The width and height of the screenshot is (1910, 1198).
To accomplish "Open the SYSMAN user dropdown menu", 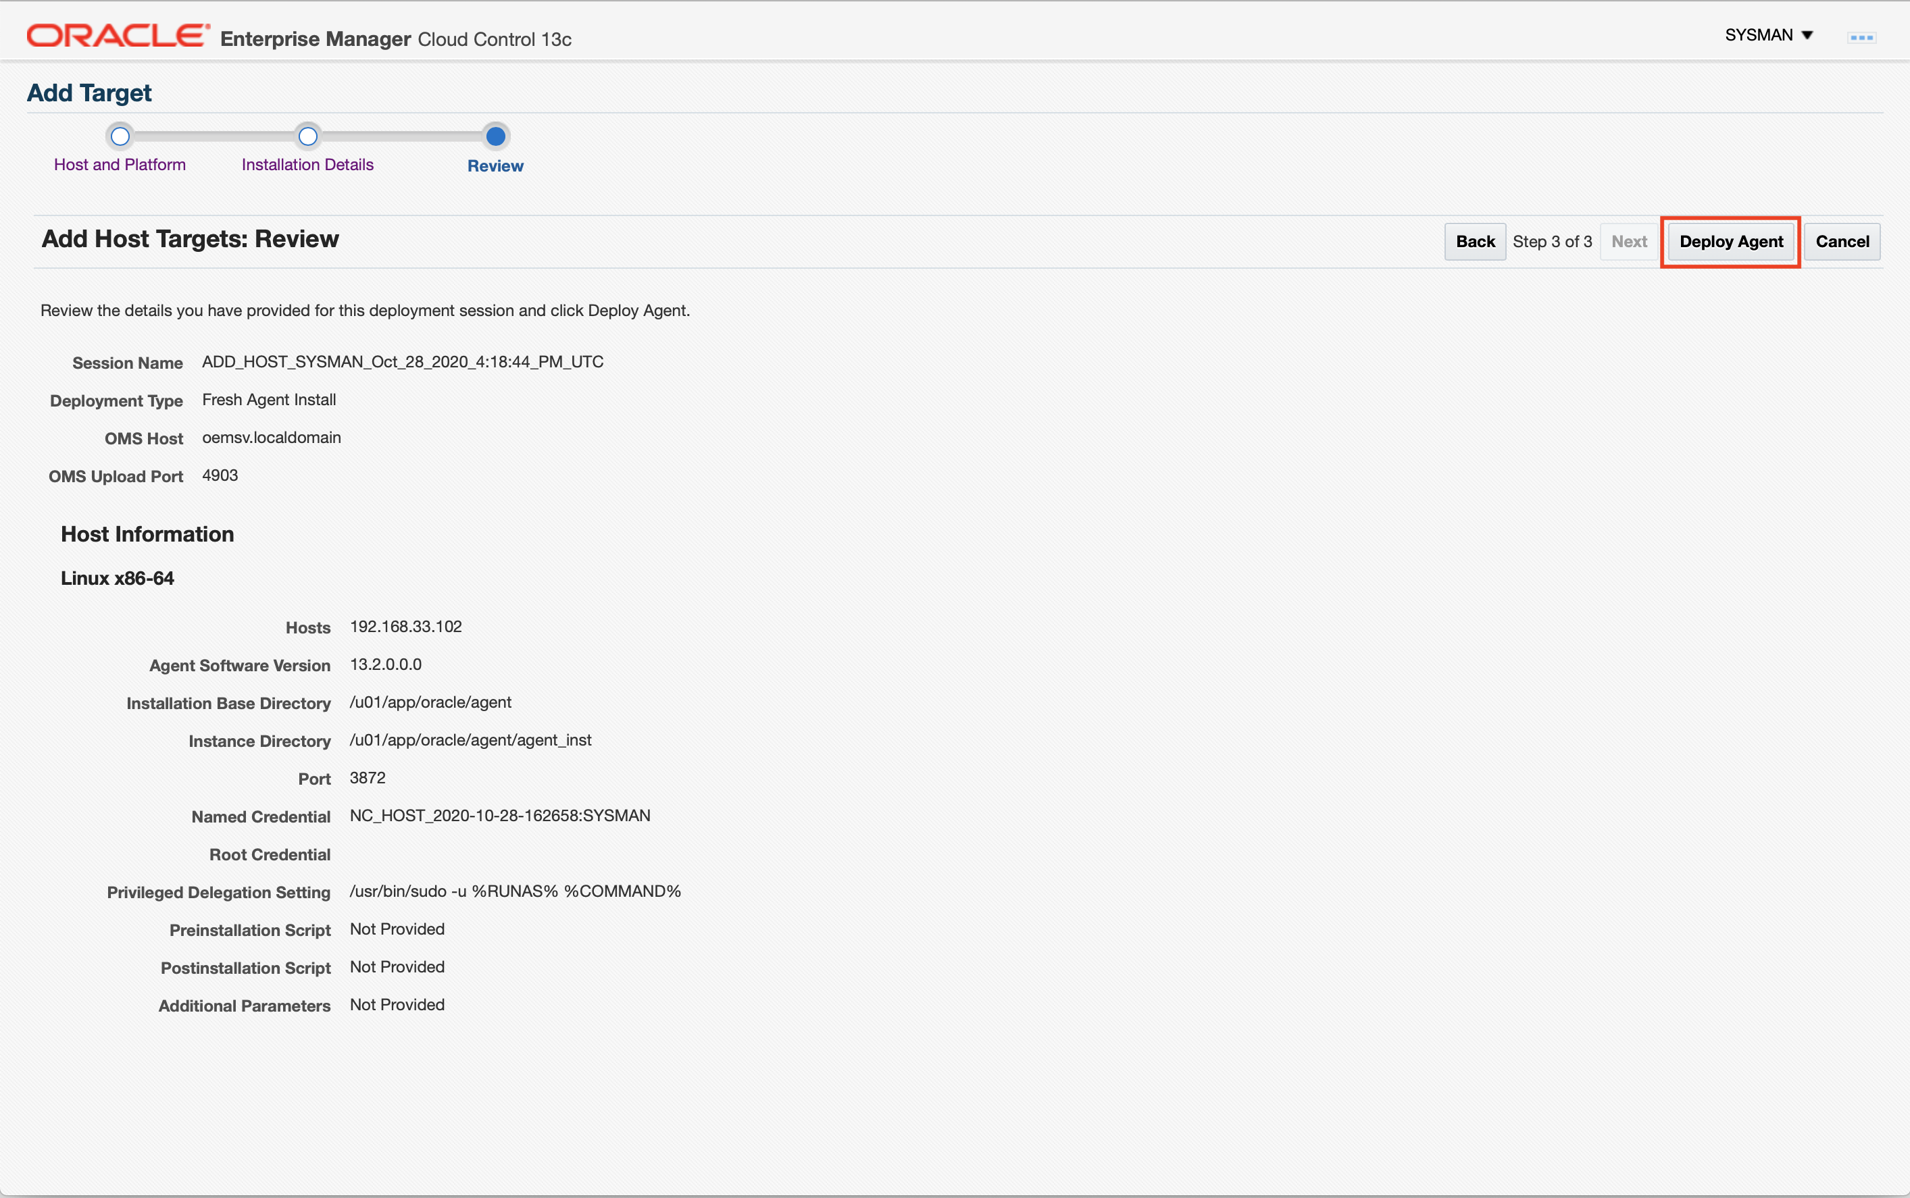I will point(1768,35).
